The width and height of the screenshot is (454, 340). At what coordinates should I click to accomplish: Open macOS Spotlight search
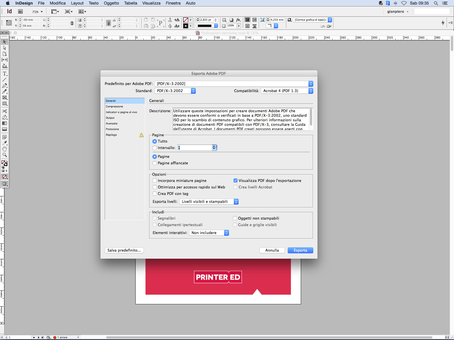pos(436,3)
